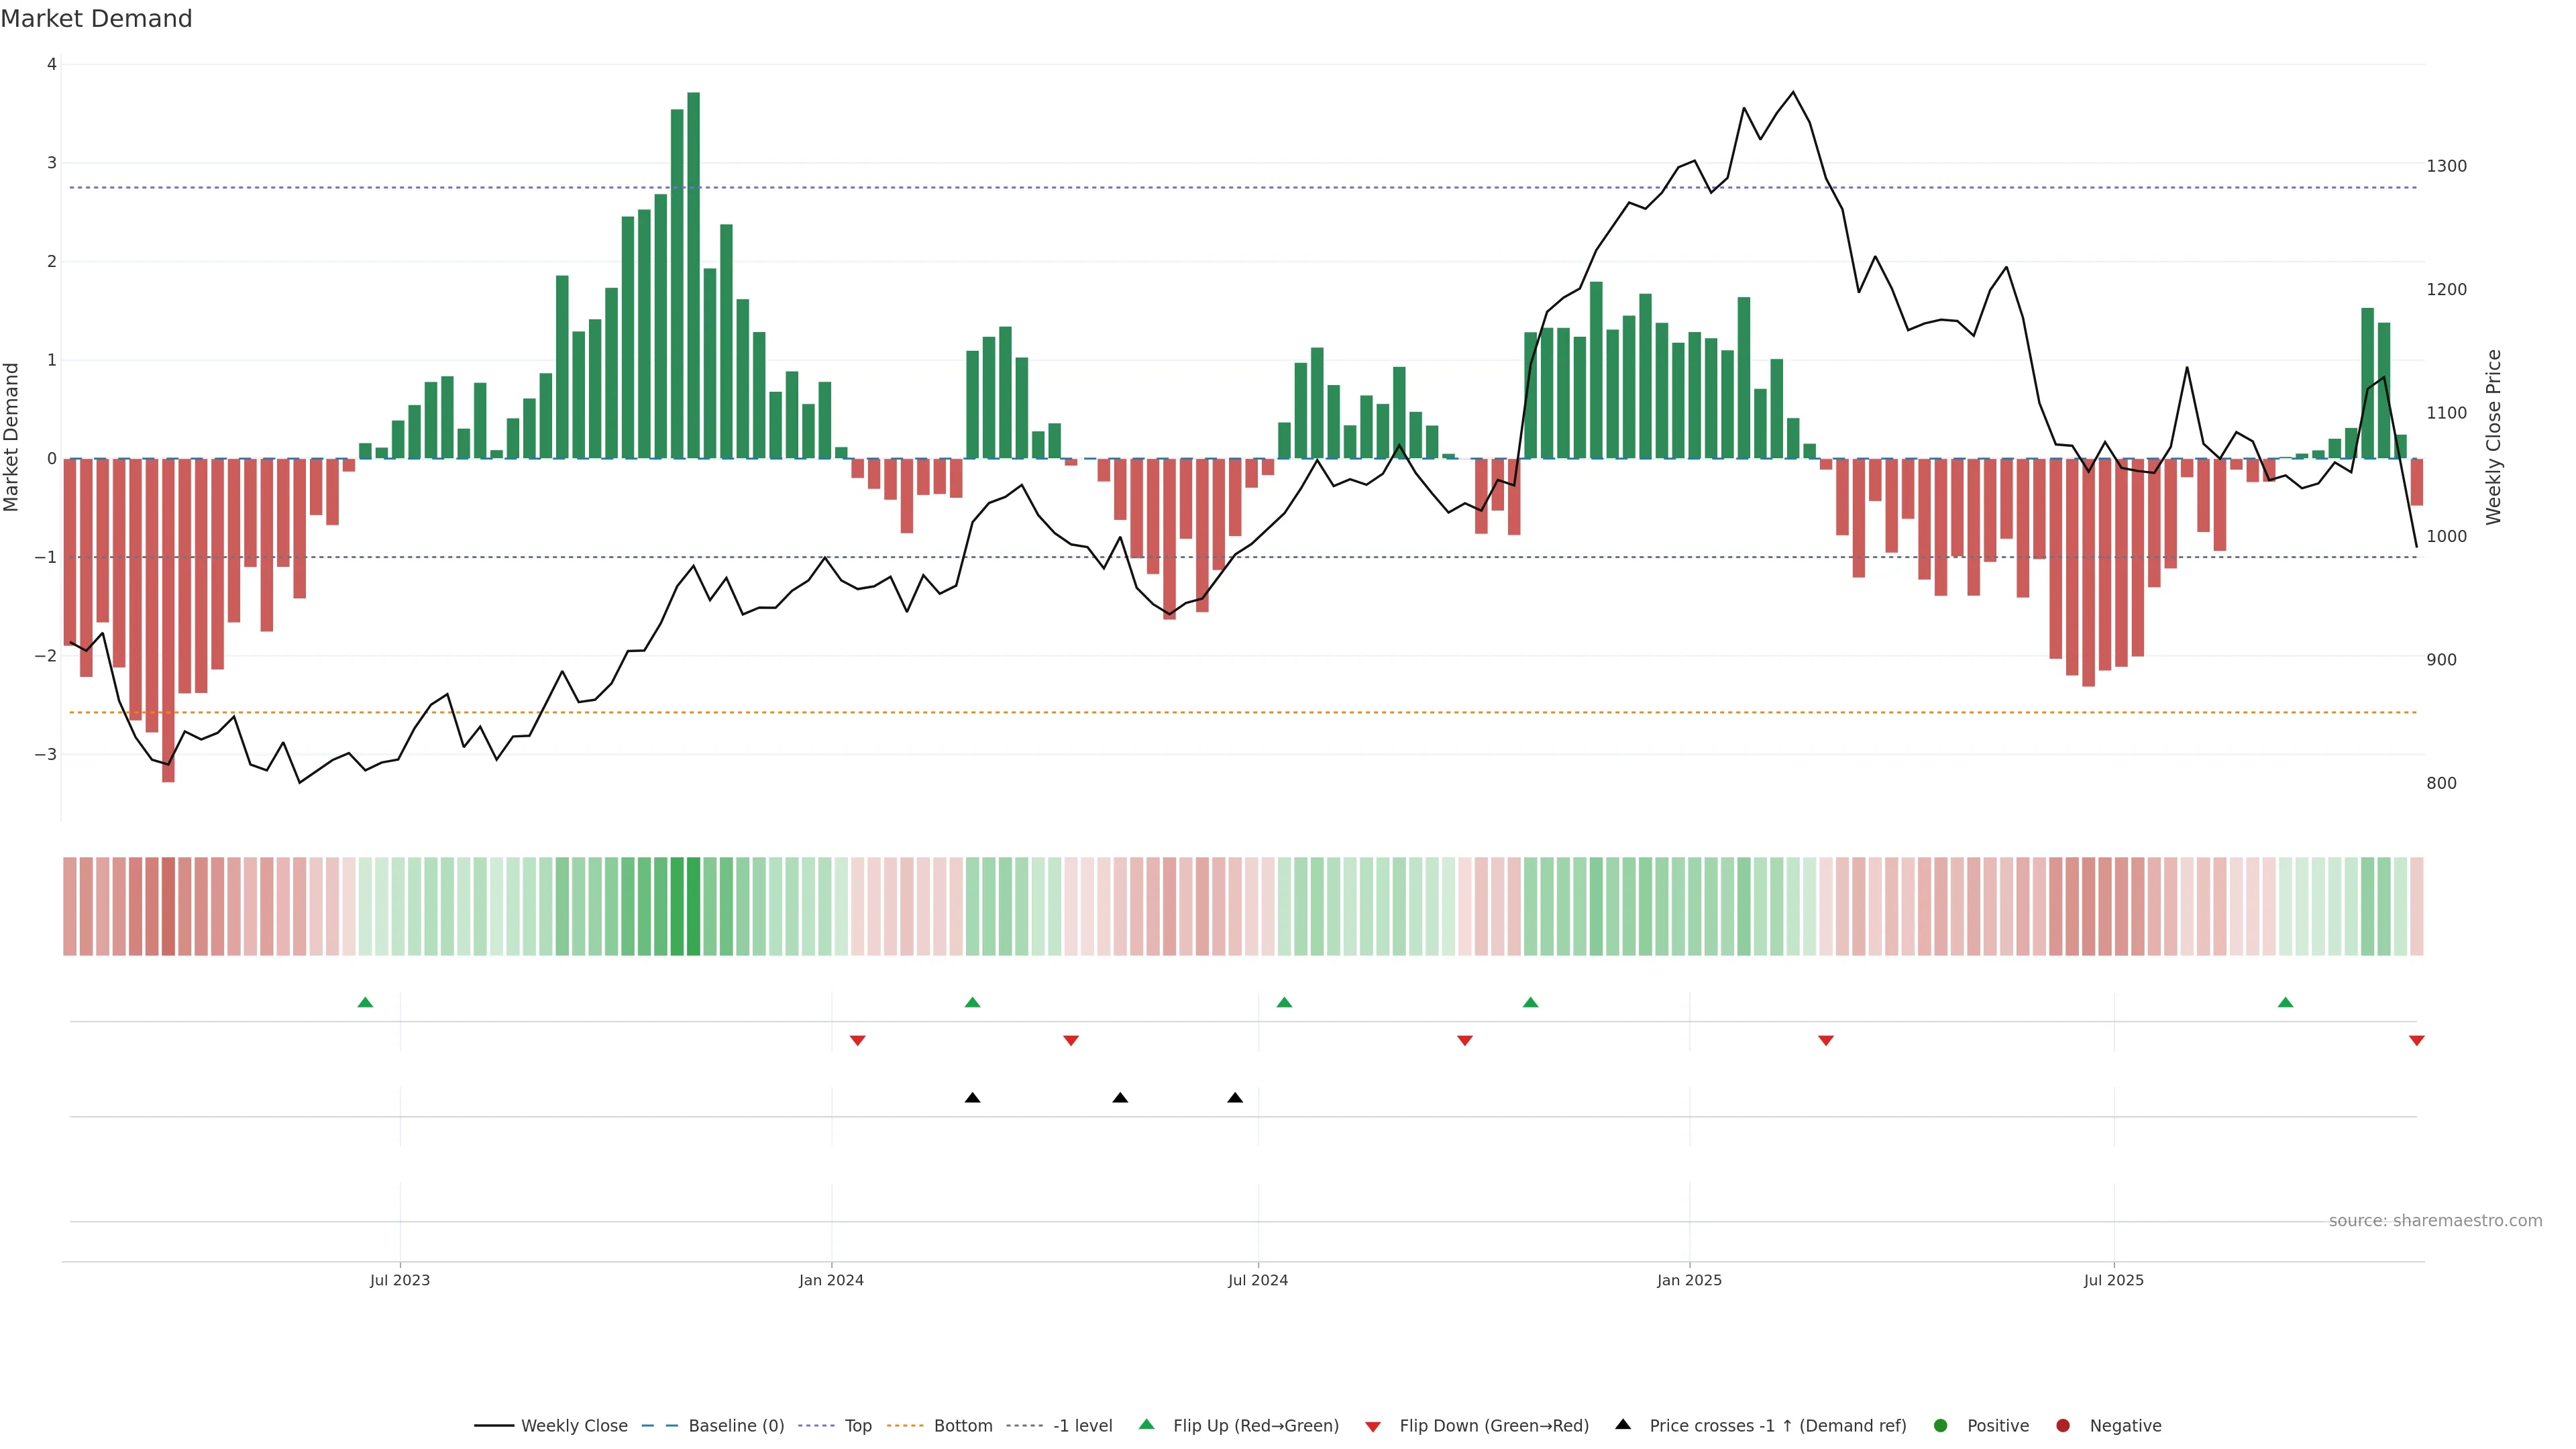
Task: Click the tallest green demand bar
Action: coord(693,275)
